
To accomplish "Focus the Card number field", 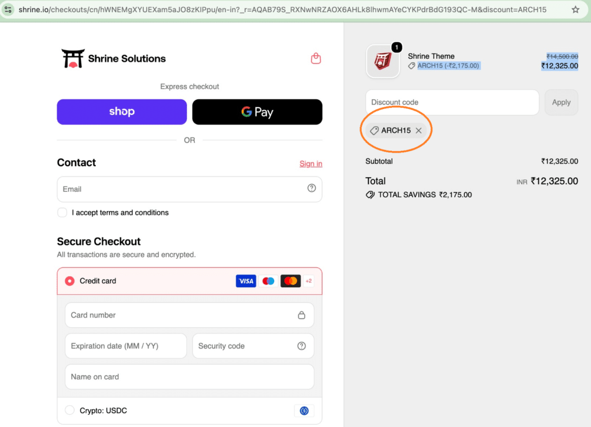I will pyautogui.click(x=189, y=315).
